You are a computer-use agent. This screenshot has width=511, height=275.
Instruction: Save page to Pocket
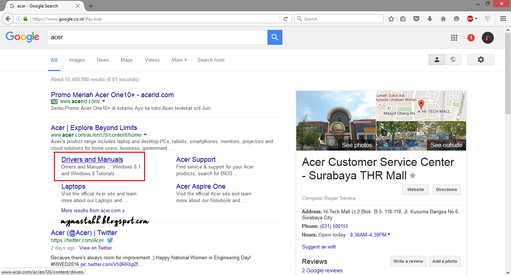point(416,19)
